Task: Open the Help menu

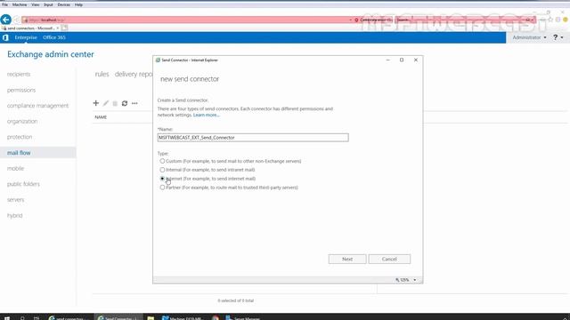Action: tap(78, 4)
